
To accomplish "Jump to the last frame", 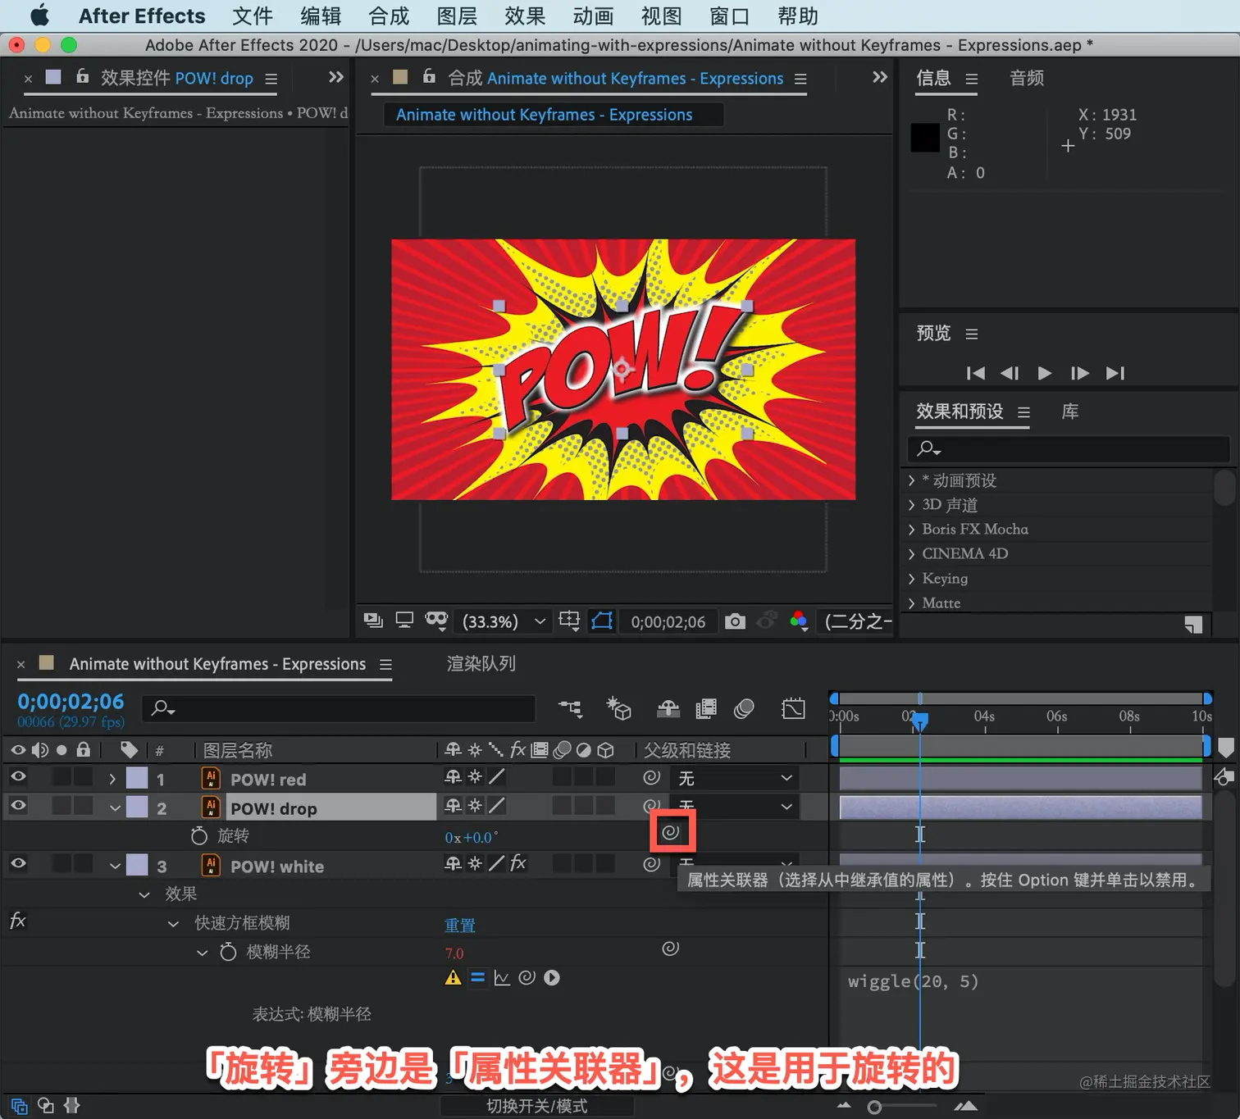I will click(1115, 373).
